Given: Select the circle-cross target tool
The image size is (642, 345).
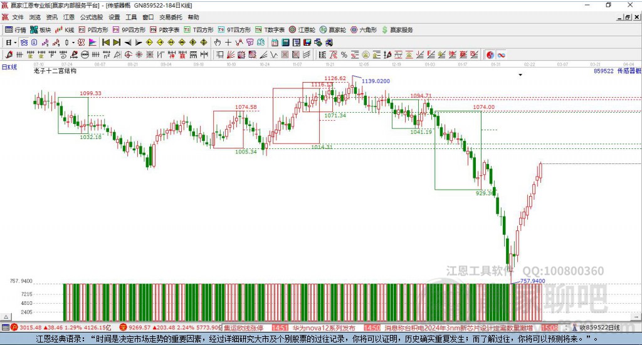Looking at the screenshot, I should 128,54.
